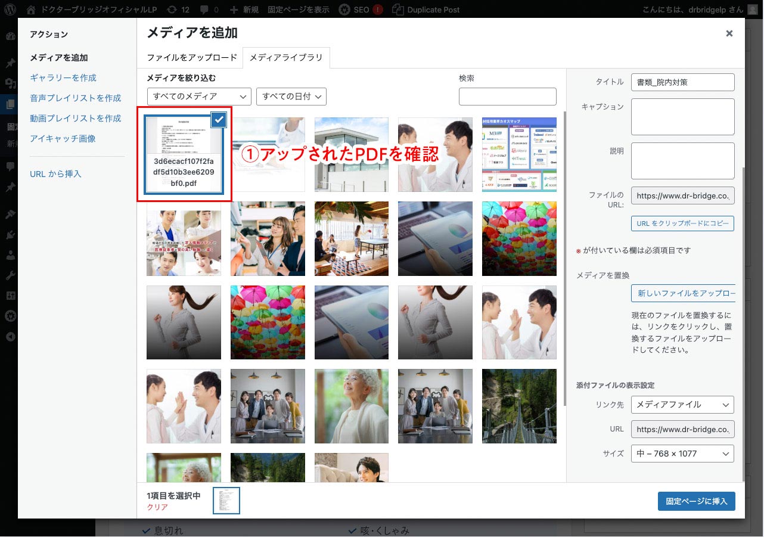Select the medical staff banner thumbnail

tap(184, 238)
